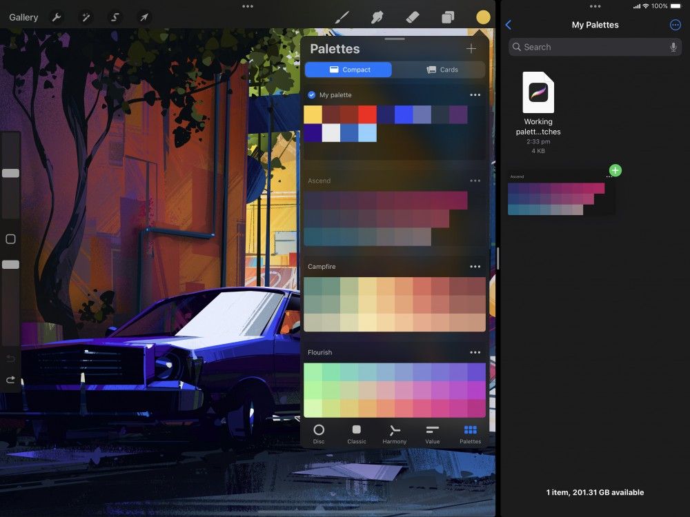Go back in the Files app
The width and height of the screenshot is (690, 517).
coord(509,25)
